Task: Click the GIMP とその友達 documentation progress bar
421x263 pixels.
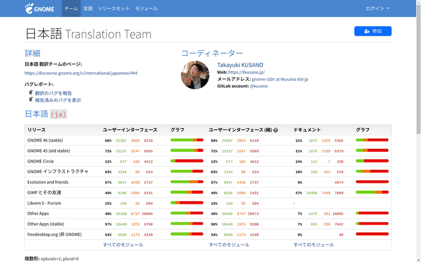Action: 372,193
